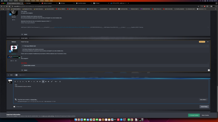Open editor Size dropdown
Screen dimensions: 218x122
[x=56, y=82]
